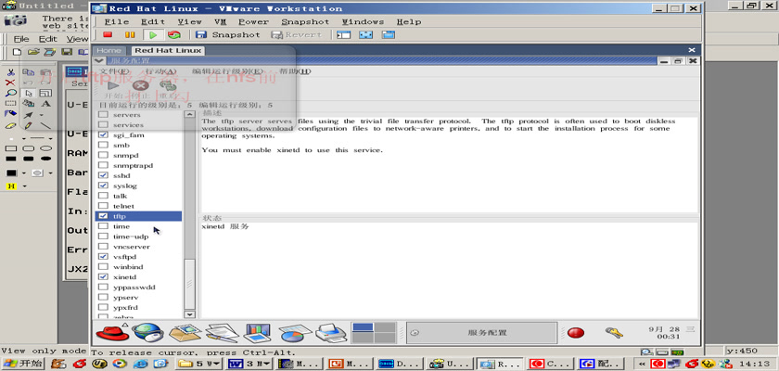Click the yellow Suspend button in VMware toolbar
Viewport: 779px width, 371px height.
click(130, 34)
